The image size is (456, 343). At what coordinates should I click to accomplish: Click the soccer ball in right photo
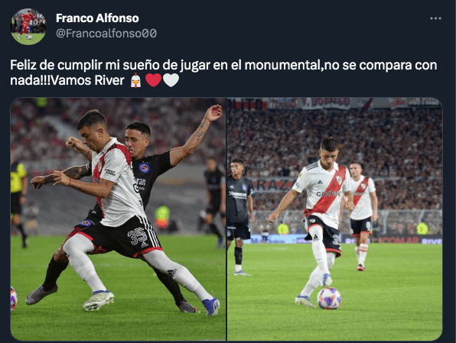coord(329,298)
